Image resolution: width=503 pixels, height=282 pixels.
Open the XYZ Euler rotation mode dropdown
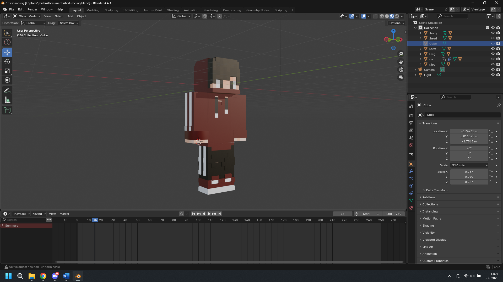469,165
